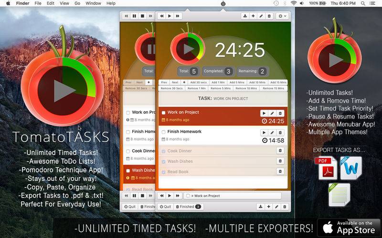382x238 pixels.
Task: Check the Work on Project checkbox in front window
Action: [163, 113]
